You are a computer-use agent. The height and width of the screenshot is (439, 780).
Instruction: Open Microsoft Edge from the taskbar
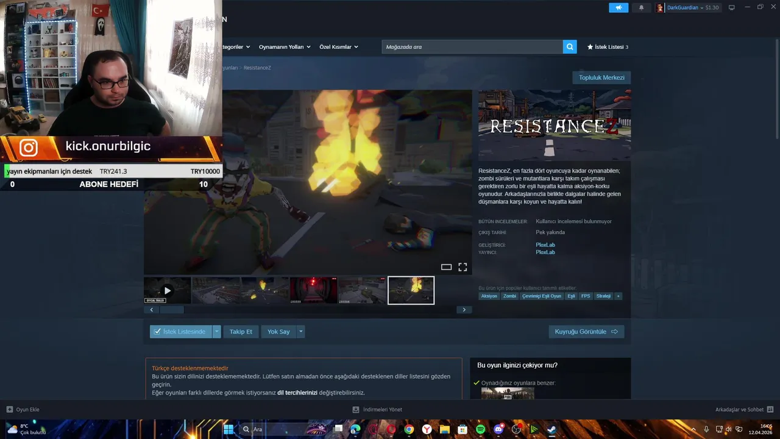356,429
